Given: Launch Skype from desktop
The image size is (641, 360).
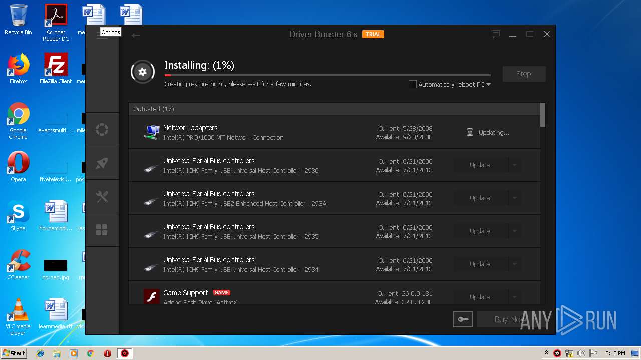Looking at the screenshot, I should pyautogui.click(x=18, y=216).
